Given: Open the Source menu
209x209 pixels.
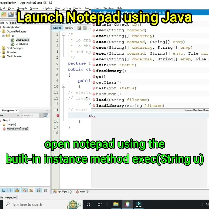Looking at the screenshot, I should coord(34,8).
